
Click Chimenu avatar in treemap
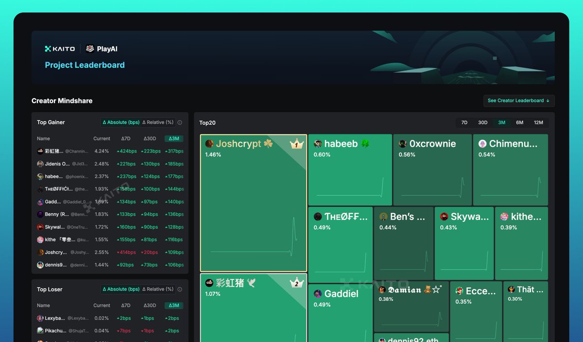[x=482, y=144]
